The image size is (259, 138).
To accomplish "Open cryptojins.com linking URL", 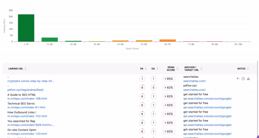I will (31, 81).
